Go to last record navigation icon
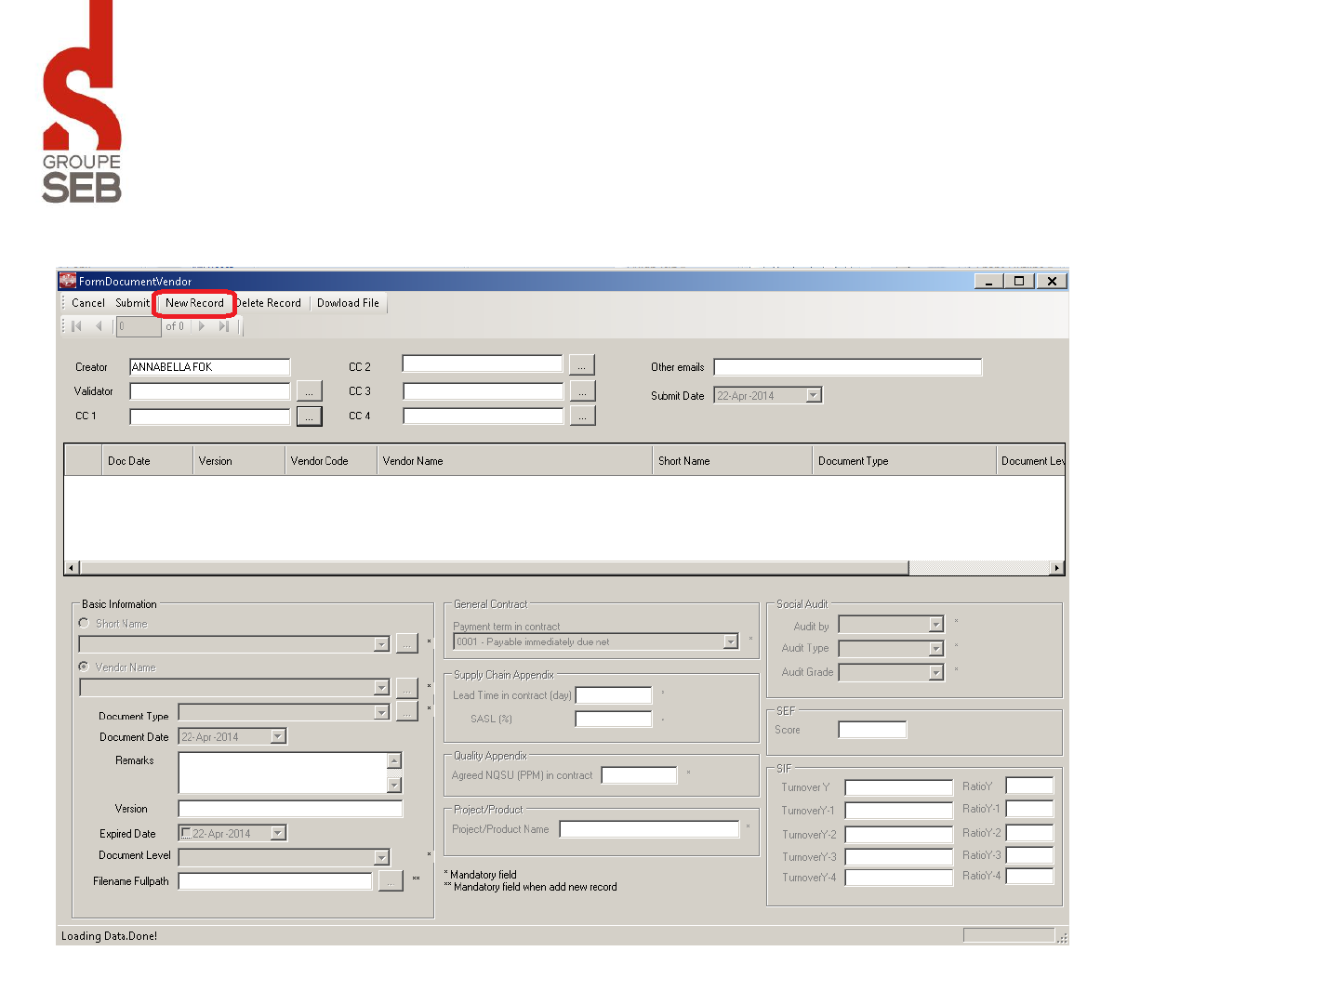 point(223,326)
